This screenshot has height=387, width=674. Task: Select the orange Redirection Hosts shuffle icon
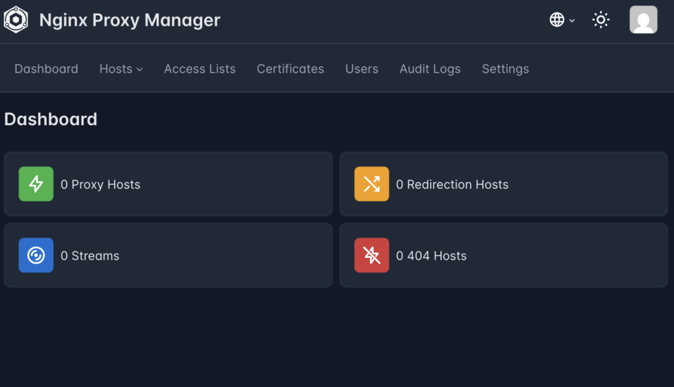[x=372, y=184]
